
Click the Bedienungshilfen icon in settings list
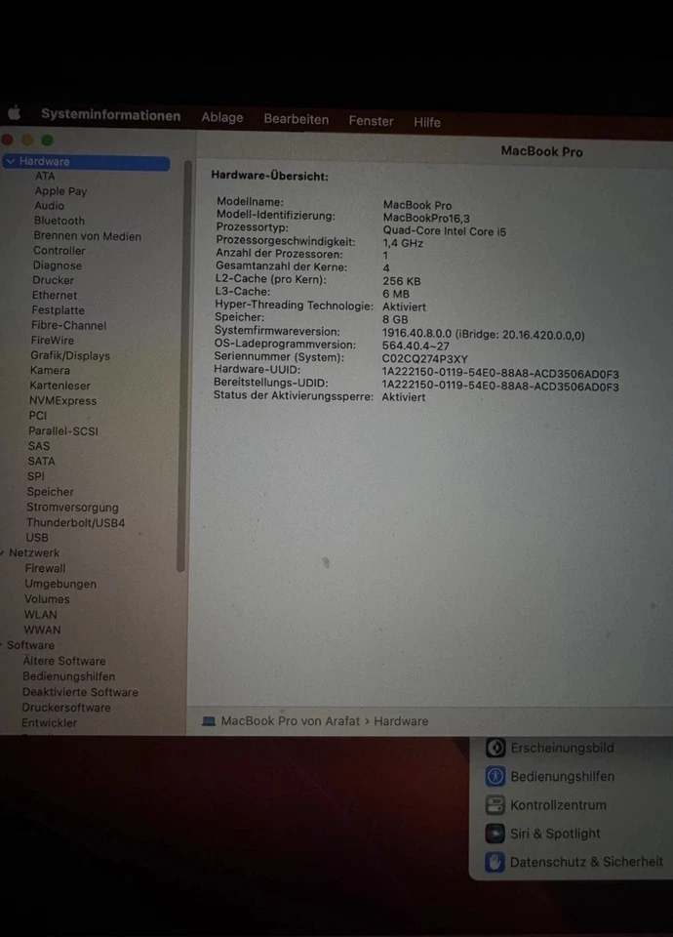pos(495,776)
